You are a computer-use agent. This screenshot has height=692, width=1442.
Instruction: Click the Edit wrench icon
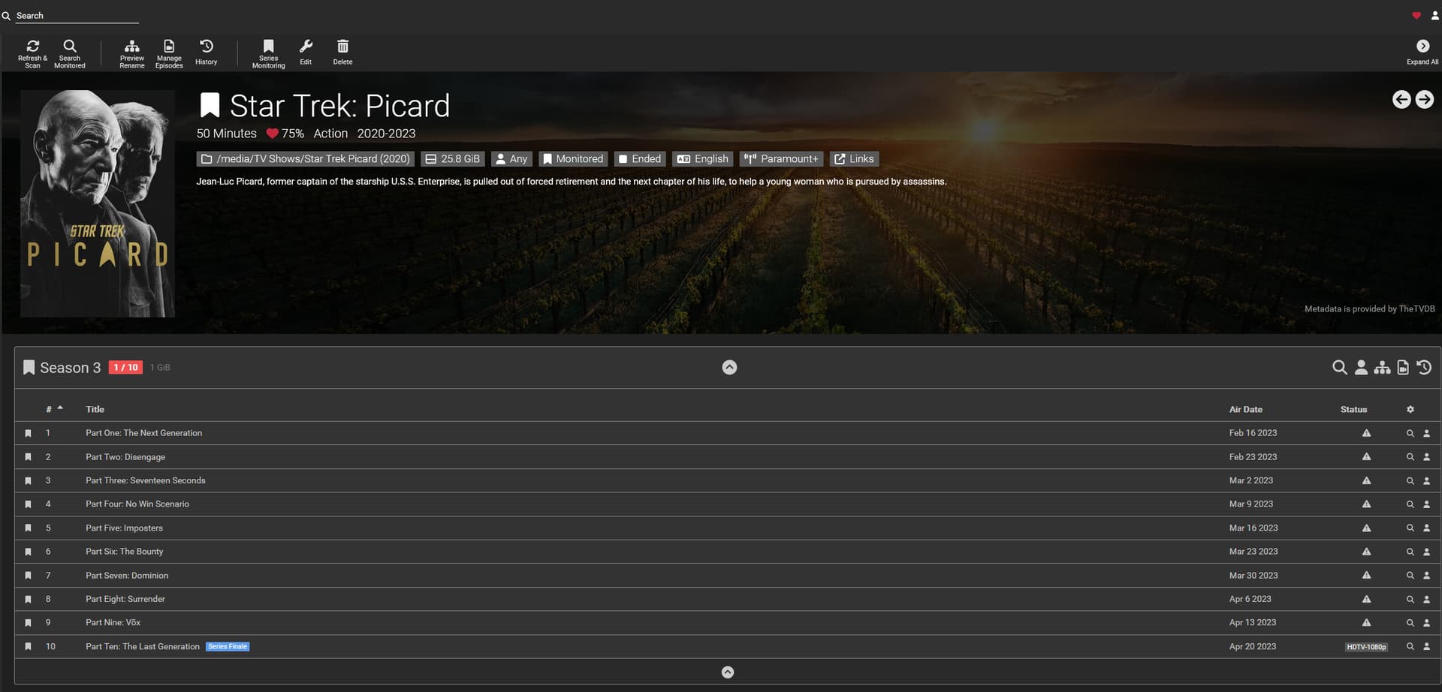306,53
